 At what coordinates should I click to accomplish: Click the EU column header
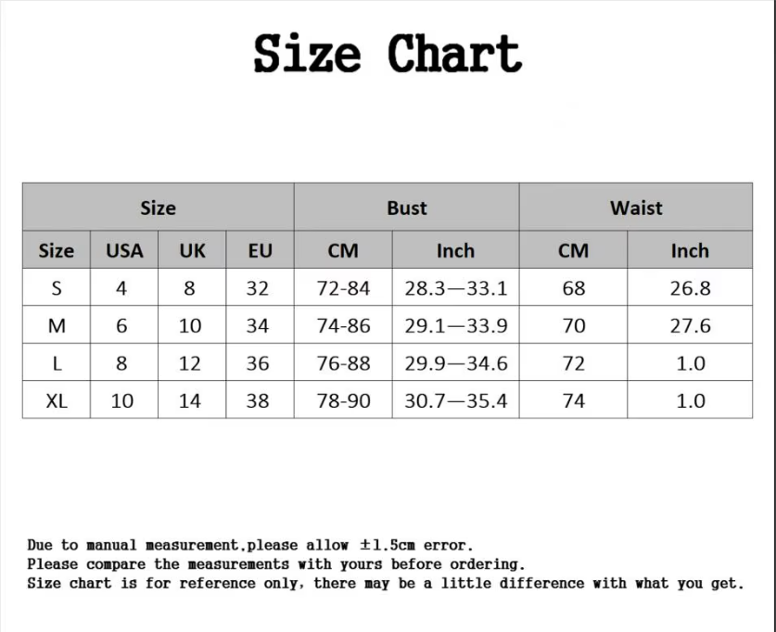click(260, 250)
